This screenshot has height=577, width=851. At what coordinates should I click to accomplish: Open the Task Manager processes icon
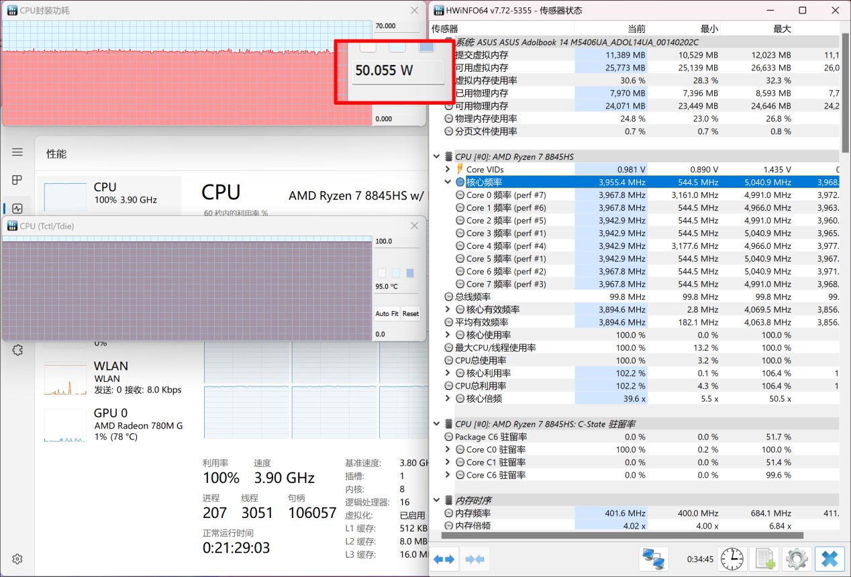[17, 180]
